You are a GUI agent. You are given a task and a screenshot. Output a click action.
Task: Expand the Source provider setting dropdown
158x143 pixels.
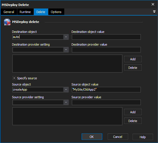point(66,103)
